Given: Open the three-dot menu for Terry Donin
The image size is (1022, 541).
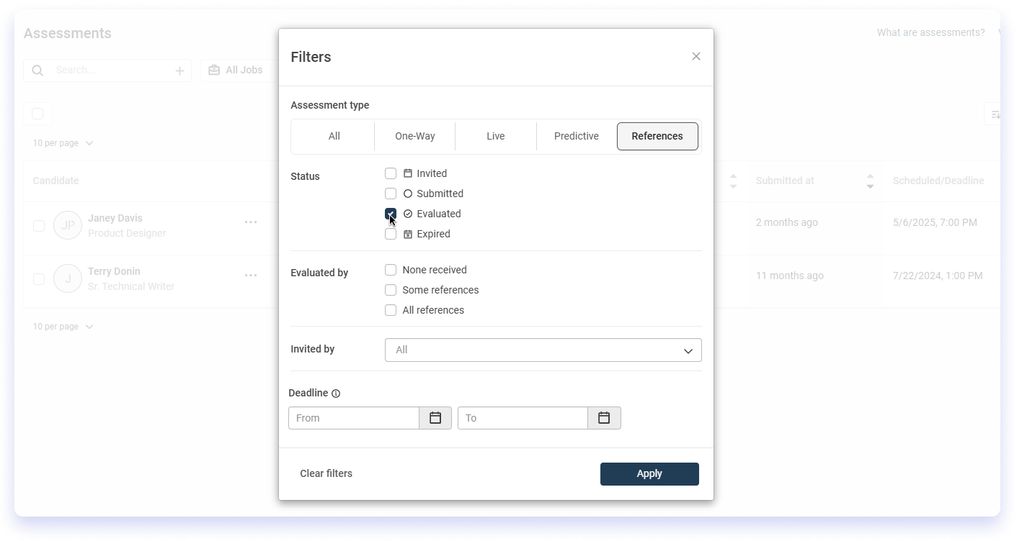Looking at the screenshot, I should coord(251,276).
